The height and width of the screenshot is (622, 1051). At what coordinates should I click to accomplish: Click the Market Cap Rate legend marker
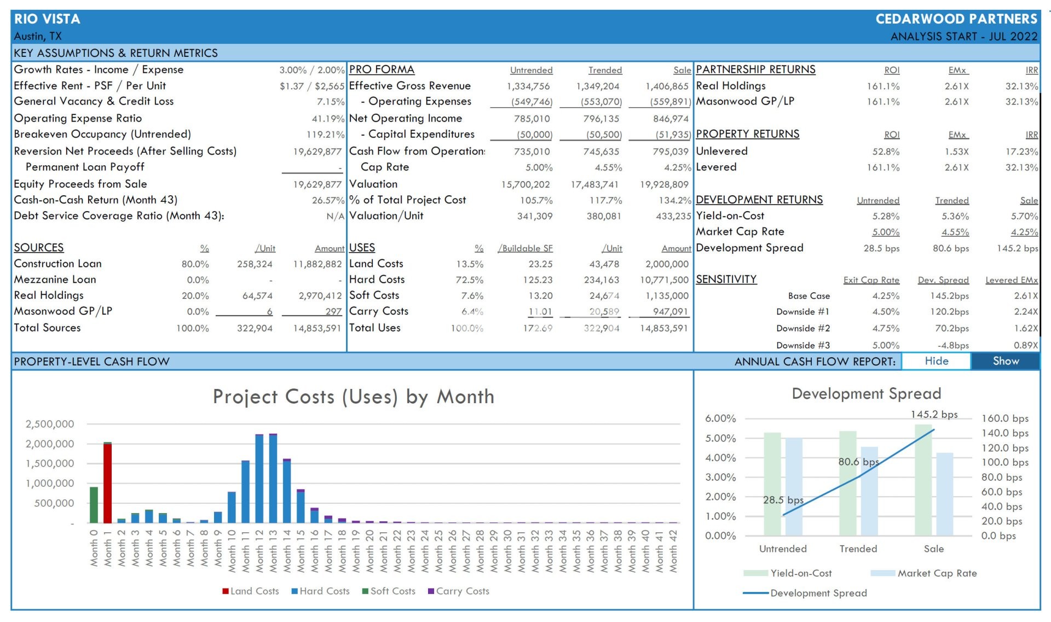point(882,573)
